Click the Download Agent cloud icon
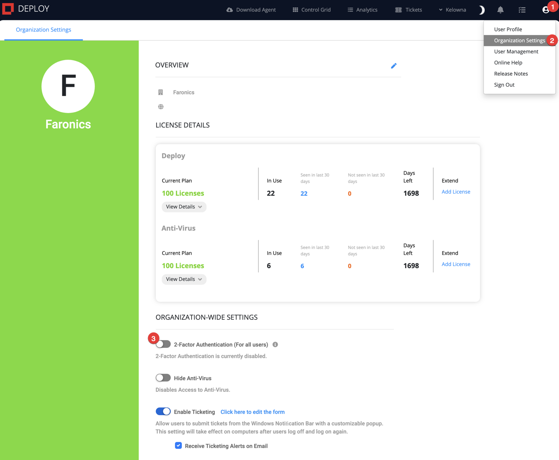Viewport: 559px width, 460px height. 230,10
